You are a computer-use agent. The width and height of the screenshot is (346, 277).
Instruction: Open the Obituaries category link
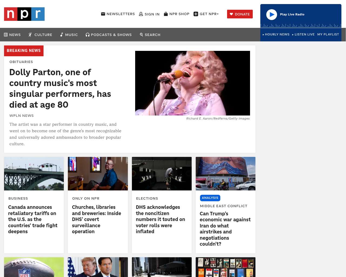tap(21, 62)
